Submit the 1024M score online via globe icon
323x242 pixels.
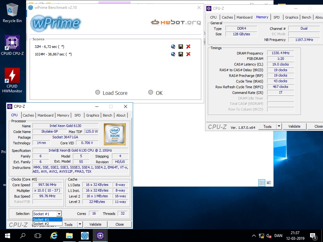tap(173, 54)
